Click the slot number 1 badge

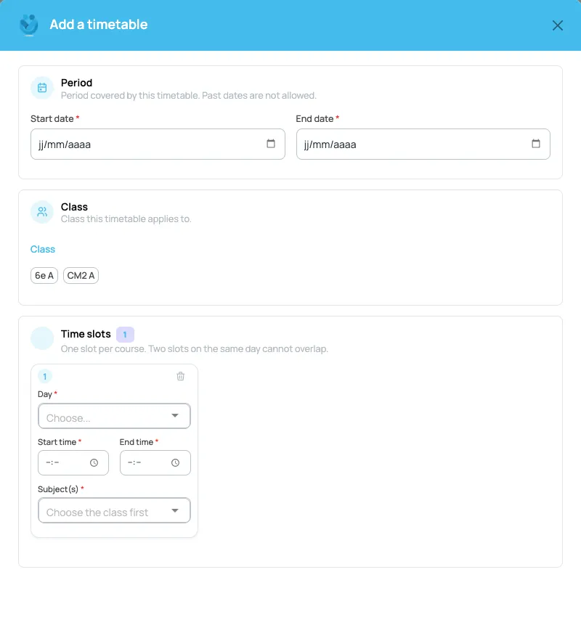coord(44,376)
